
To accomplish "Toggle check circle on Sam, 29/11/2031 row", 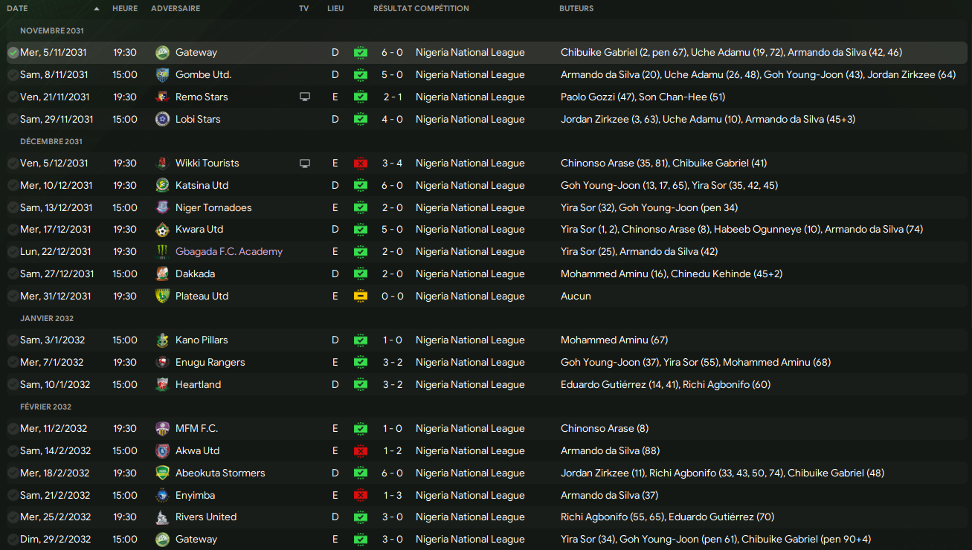I will pos(13,119).
